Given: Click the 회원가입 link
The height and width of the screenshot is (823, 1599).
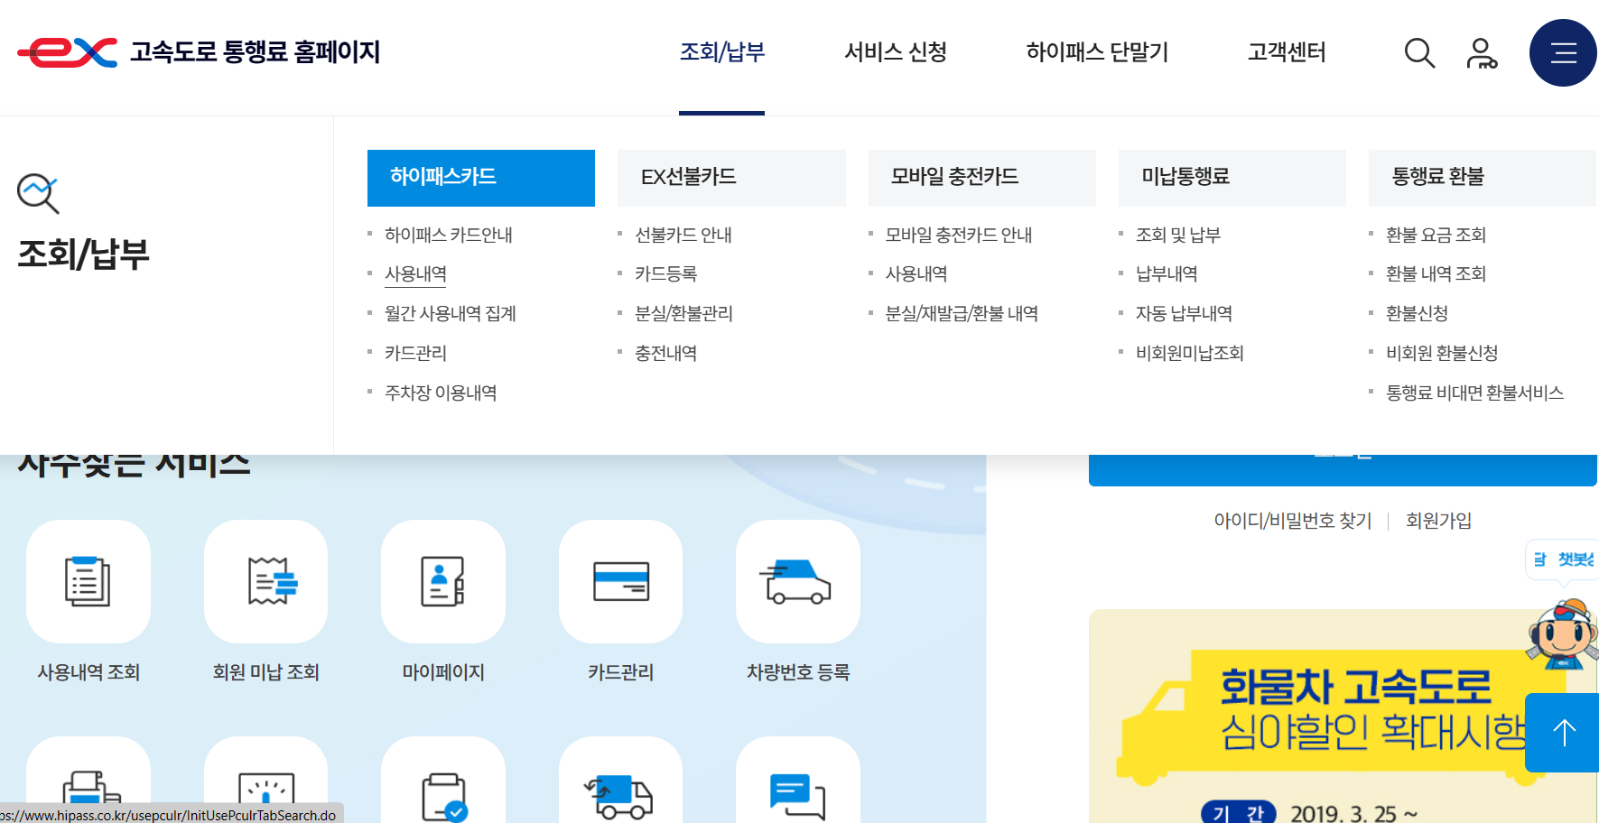Looking at the screenshot, I should pos(1439,520).
